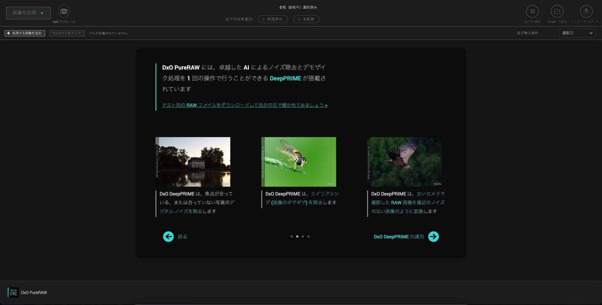Click サムネイルをクリア button
Image resolution: width=602 pixels, height=305 pixels.
(67, 33)
